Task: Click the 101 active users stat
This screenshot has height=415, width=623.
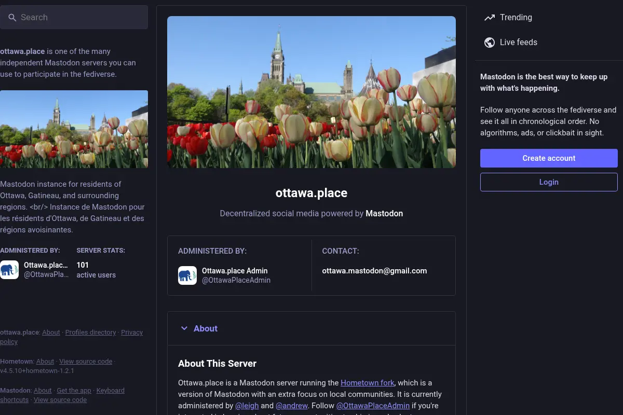Action: coord(96,270)
